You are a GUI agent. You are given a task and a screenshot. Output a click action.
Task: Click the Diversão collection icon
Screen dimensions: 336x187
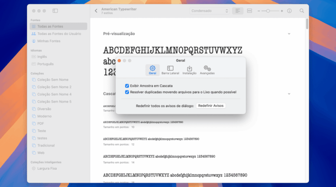[34, 109]
